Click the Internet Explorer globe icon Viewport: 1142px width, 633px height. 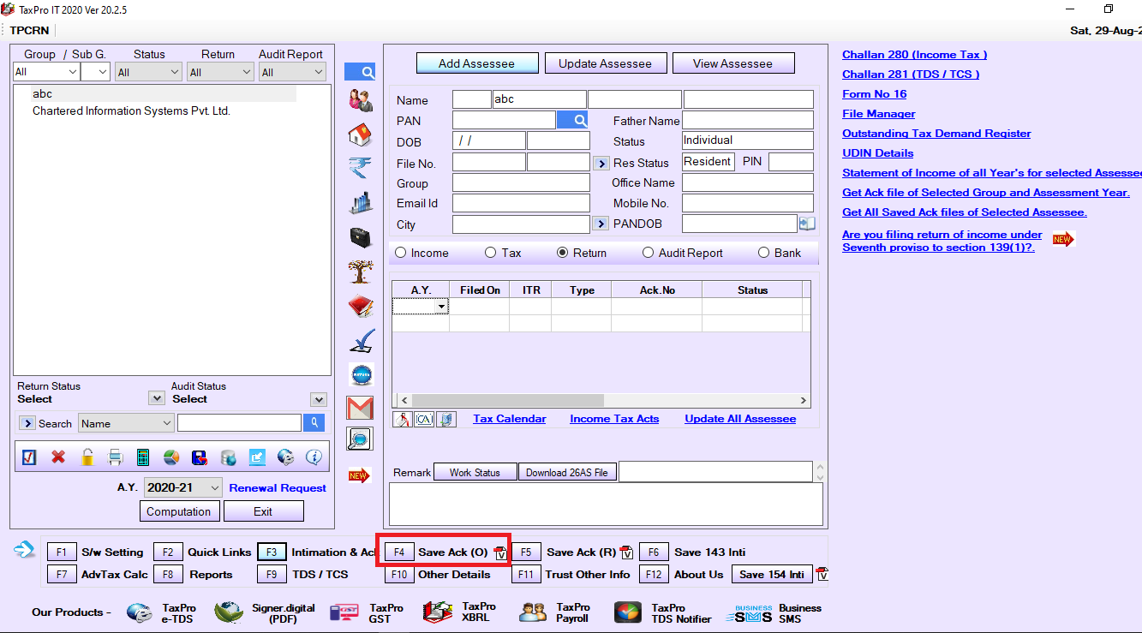pos(285,457)
